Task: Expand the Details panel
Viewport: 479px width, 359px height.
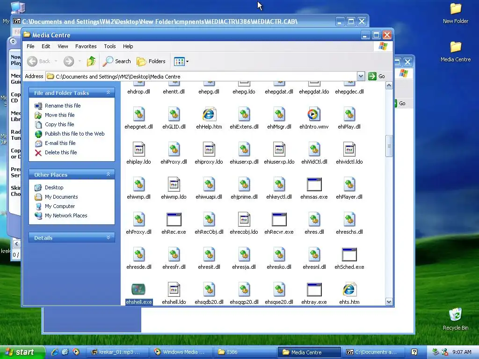Action: click(x=108, y=237)
